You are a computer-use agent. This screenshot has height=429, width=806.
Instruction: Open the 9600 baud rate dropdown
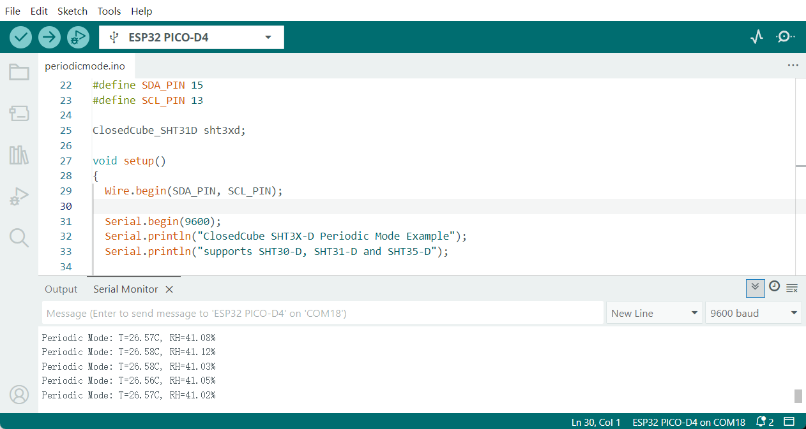753,313
